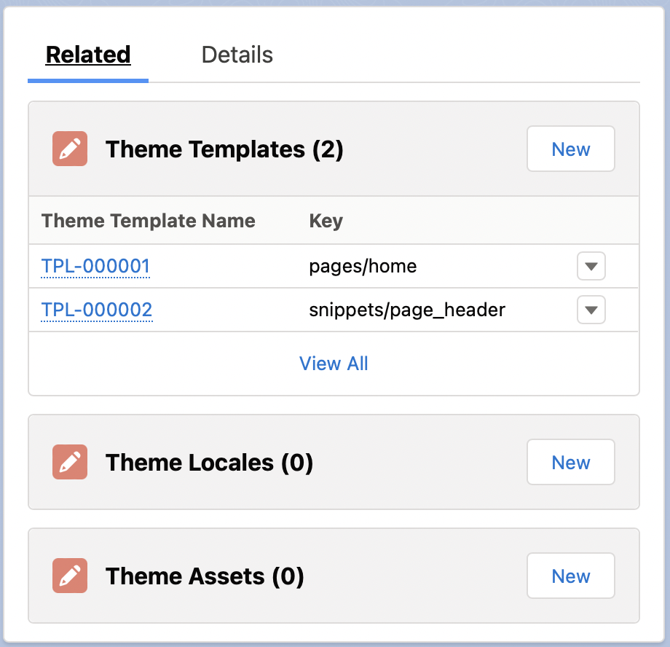
Task: Open the Theme Templates (2) related list
Action: pos(224,149)
